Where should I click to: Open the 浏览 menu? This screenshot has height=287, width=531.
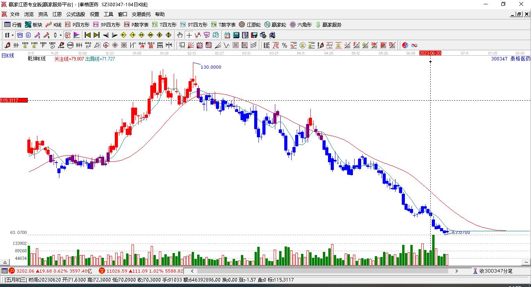click(29, 14)
